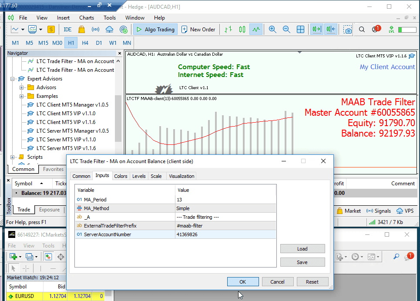
Task: Reset the indicator inputs to defaults
Action: click(312, 282)
